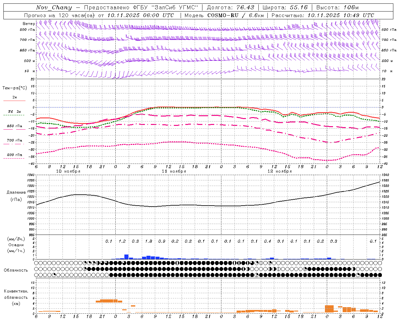Image resolution: width=398 pixels, height=319 pixels.
Task: Click the station name Nov_Chany
Action: [x=54, y=7]
